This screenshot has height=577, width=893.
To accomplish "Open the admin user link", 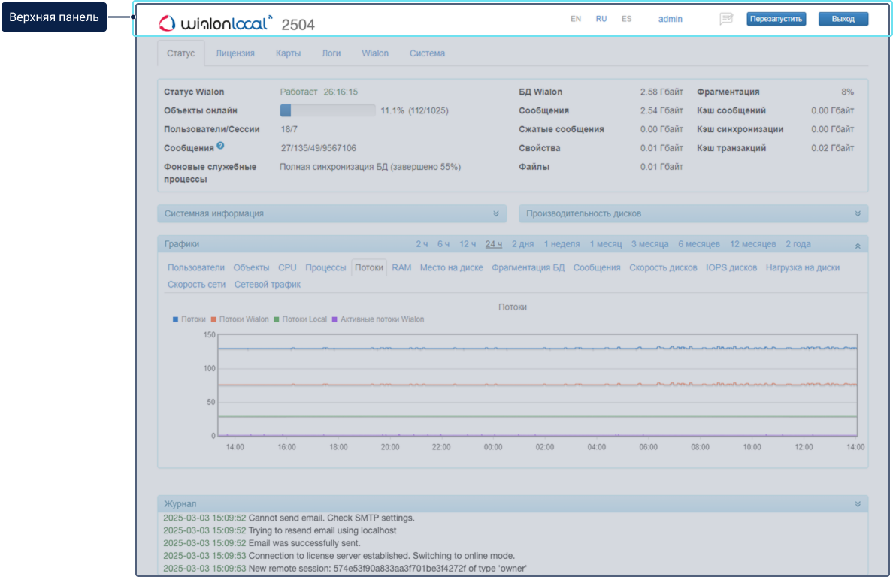I will [x=670, y=19].
